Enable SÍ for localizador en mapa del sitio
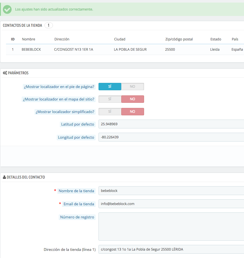The width and height of the screenshot is (244, 258). tap(110, 99)
